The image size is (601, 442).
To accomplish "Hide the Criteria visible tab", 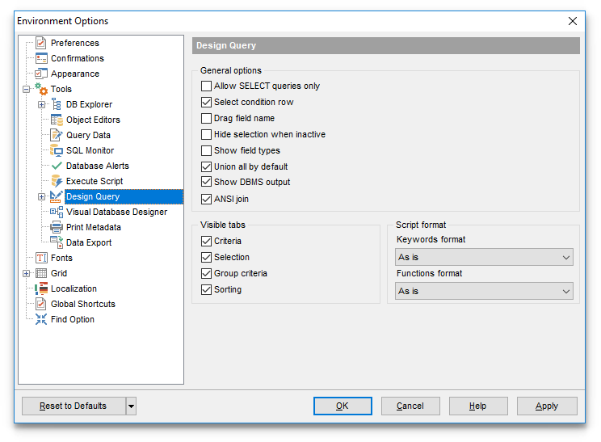I will pyautogui.click(x=206, y=241).
